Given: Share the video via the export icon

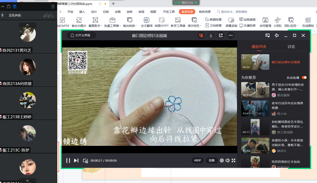Looking at the screenshot, I should 221,35.
